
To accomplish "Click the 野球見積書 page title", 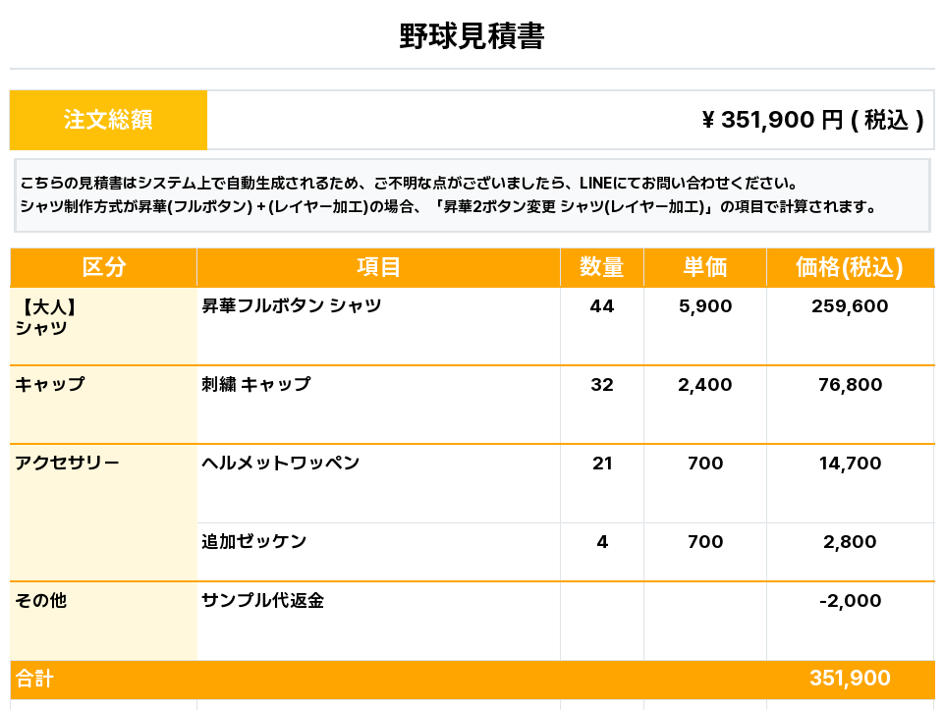I will click(472, 36).
